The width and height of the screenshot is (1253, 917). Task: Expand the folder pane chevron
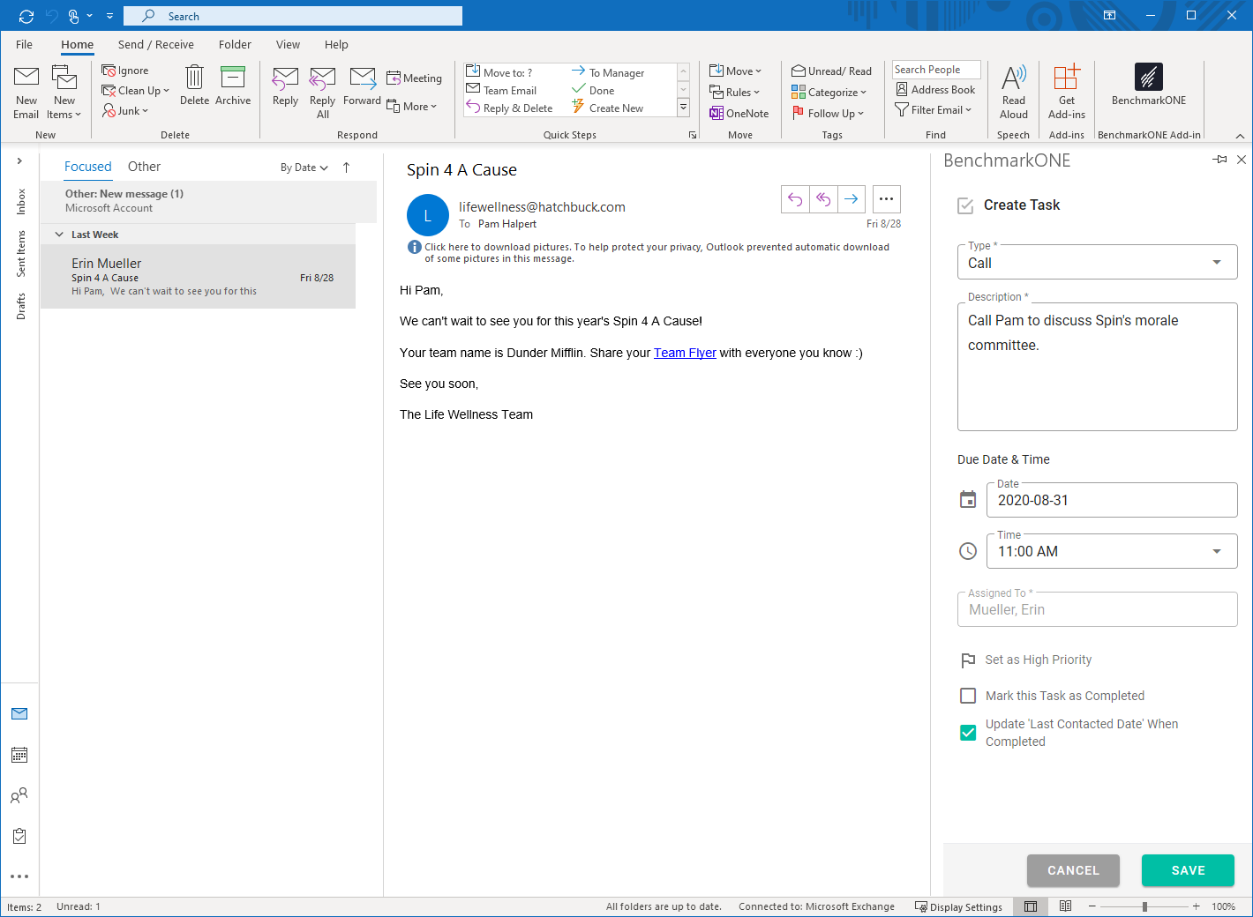(x=19, y=160)
